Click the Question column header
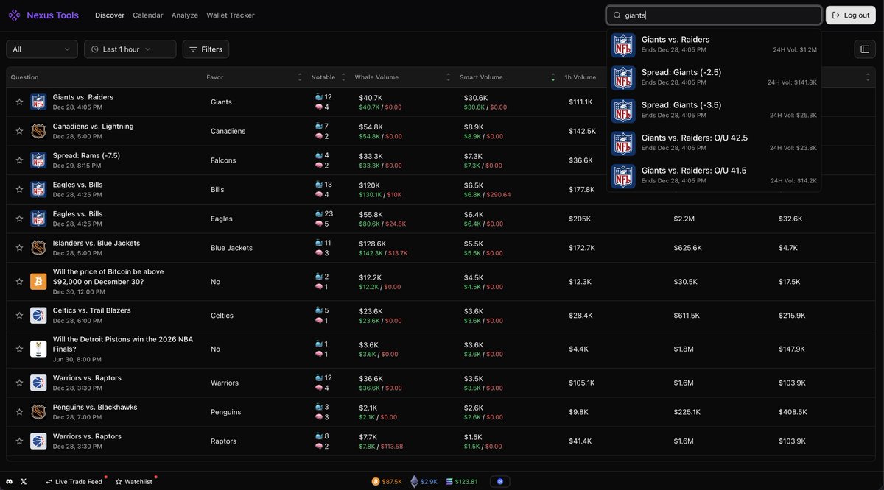Screen dimensions: 884x490 pyautogui.click(x=25, y=77)
